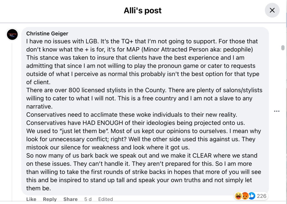The height and width of the screenshot is (204, 287).
Task: Reply to this comment
Action: coord(50,199)
